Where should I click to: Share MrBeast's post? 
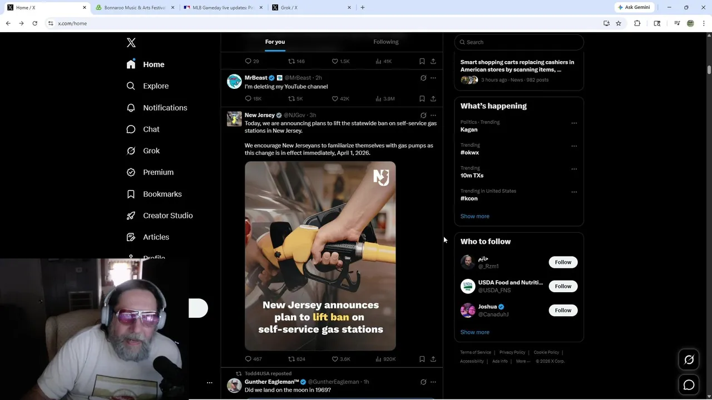[433, 98]
